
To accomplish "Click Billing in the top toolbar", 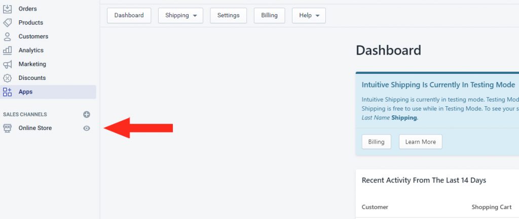I will tap(270, 16).
